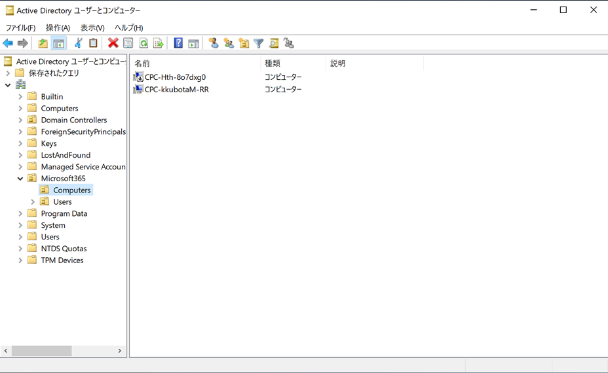Image resolution: width=608 pixels, height=373 pixels.
Task: Expand the Domain Controllers folder
Action: 20,120
